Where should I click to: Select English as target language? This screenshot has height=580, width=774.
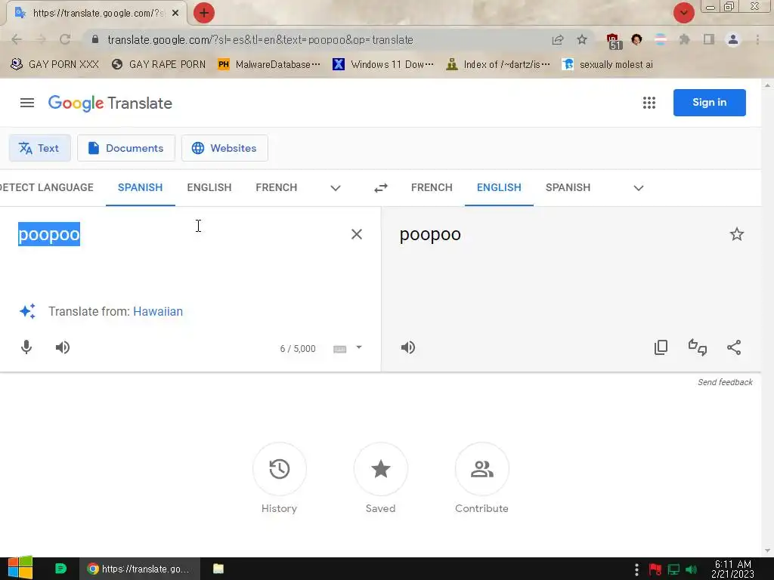pos(499,187)
